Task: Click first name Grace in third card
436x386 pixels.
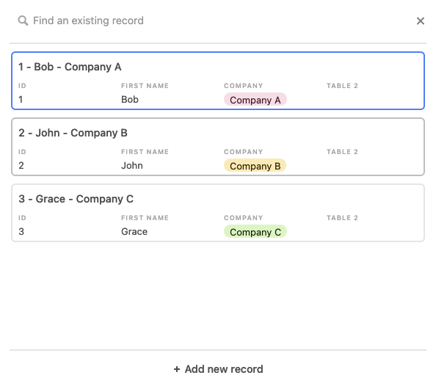Action: [134, 232]
